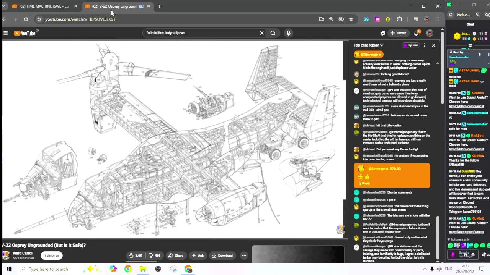Open the Extensions puzzle-piece menu
Viewport: 490px width, 275px height.
400,19
